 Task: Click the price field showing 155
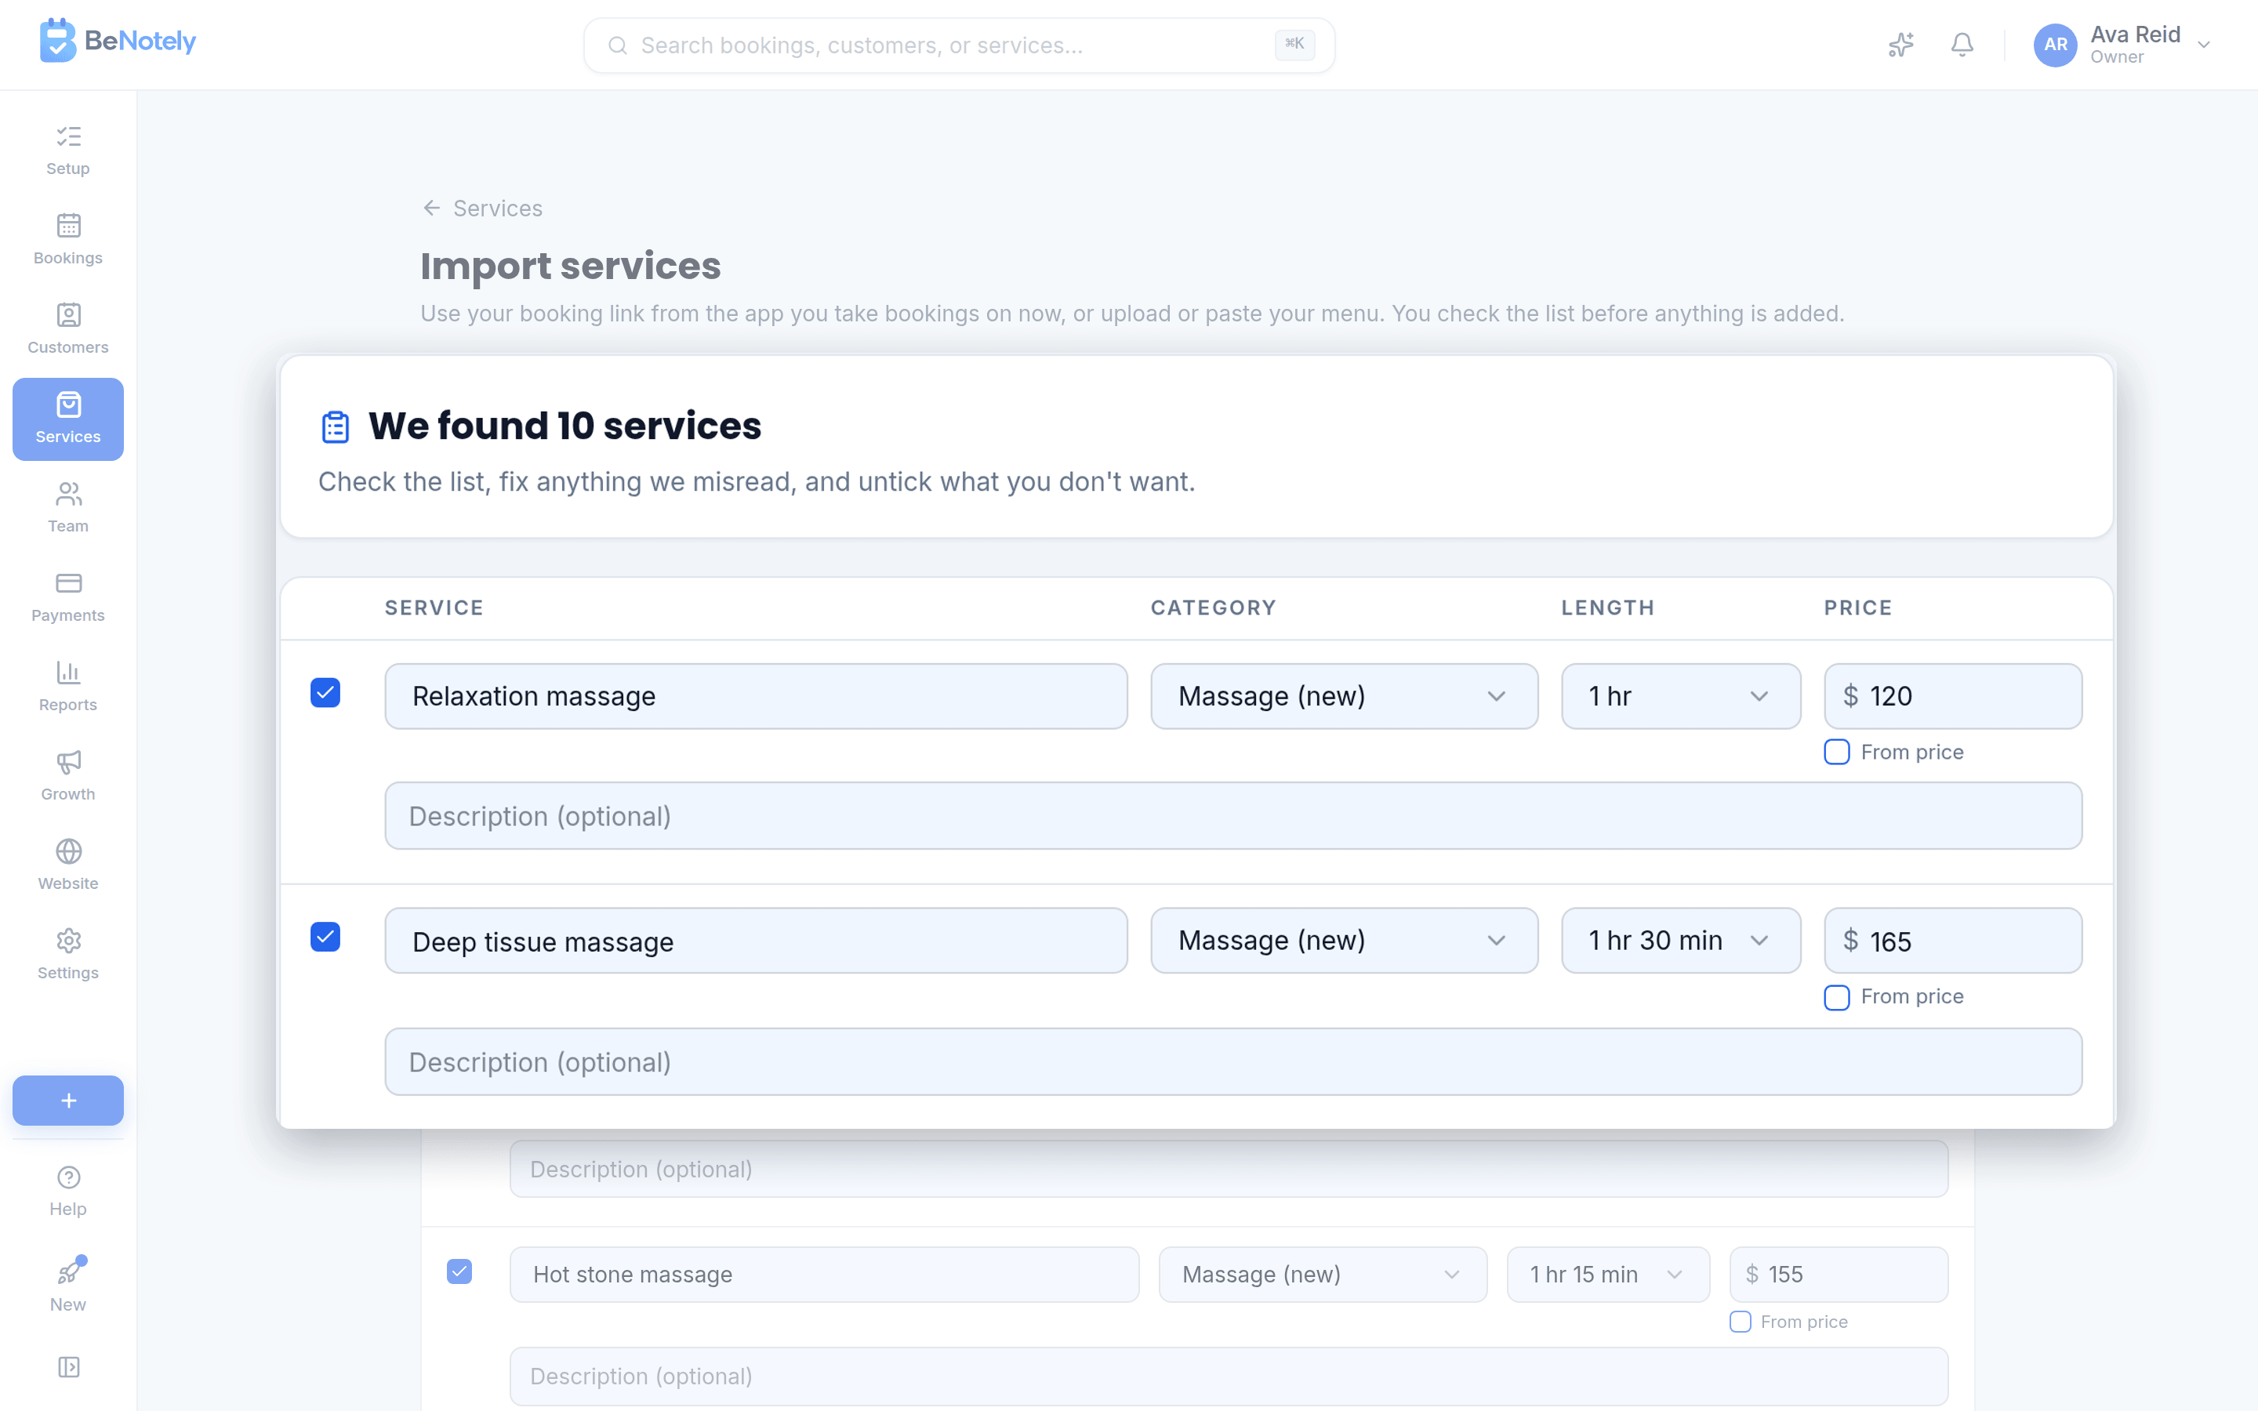[1838, 1275]
